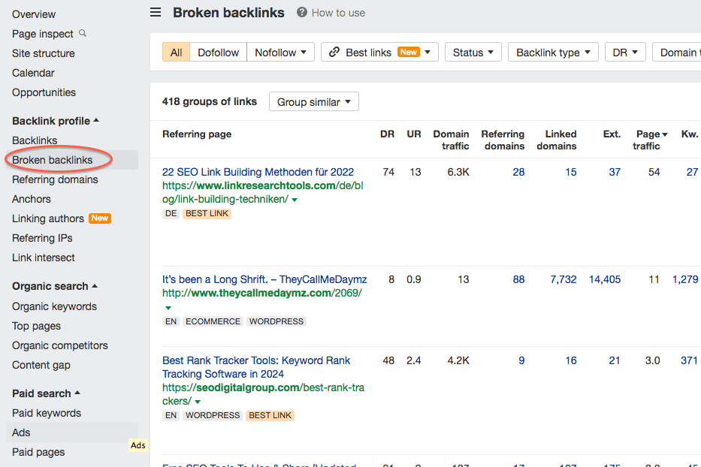Click the arrow next to linkresearchtools URL
Viewport: 701px width, 467px height.
point(295,200)
